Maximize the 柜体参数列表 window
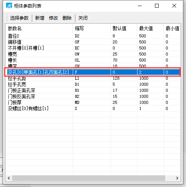The width and height of the screenshot is (186, 187). pyautogui.click(x=157, y=6)
